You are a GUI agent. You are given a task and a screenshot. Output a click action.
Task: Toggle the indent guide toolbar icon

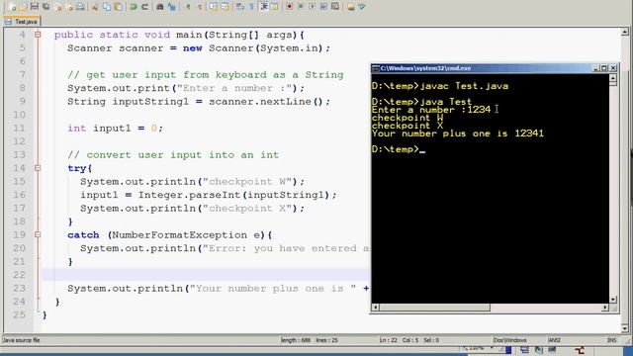[264, 7]
